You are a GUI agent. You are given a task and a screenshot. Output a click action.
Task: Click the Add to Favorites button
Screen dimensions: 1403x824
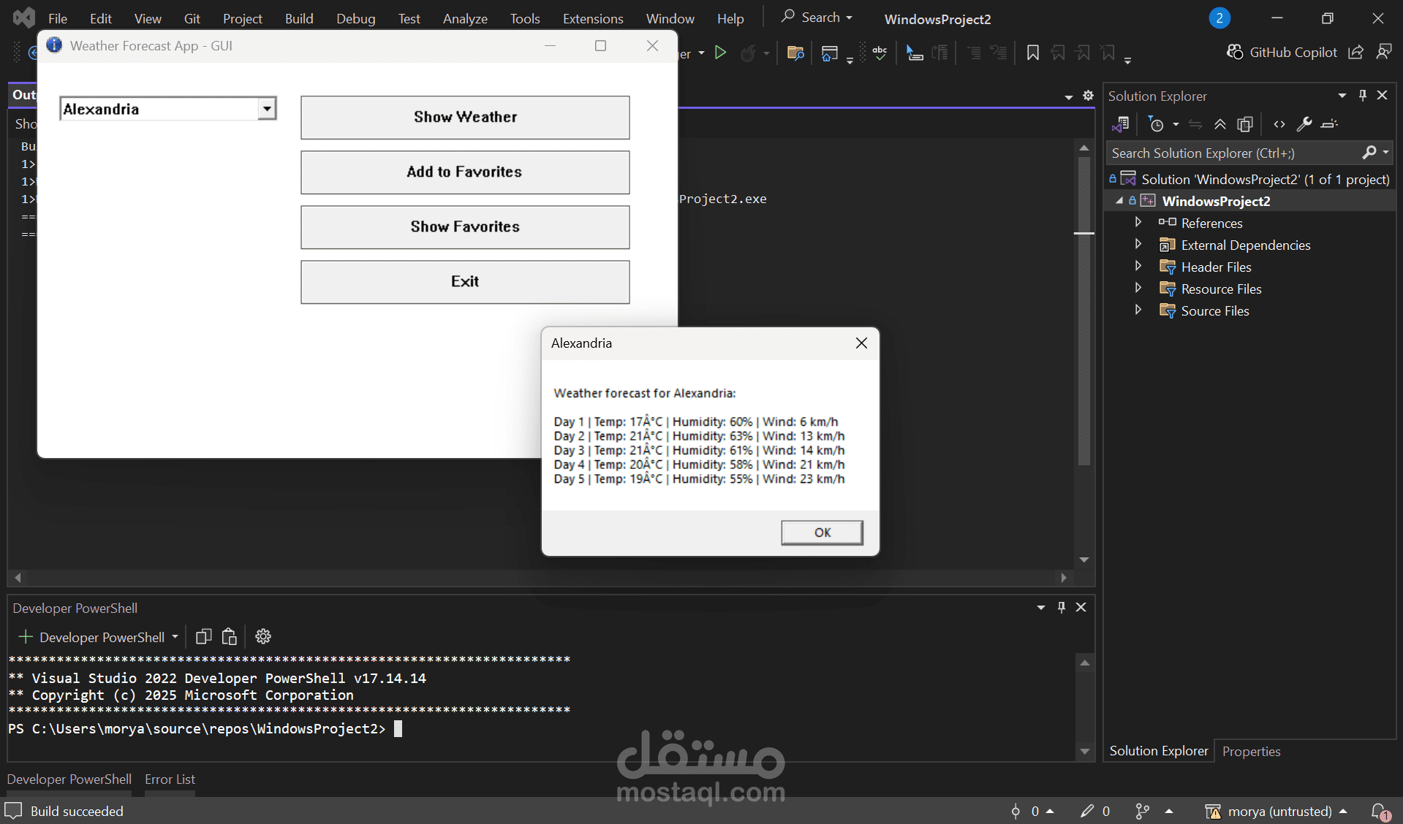(465, 172)
